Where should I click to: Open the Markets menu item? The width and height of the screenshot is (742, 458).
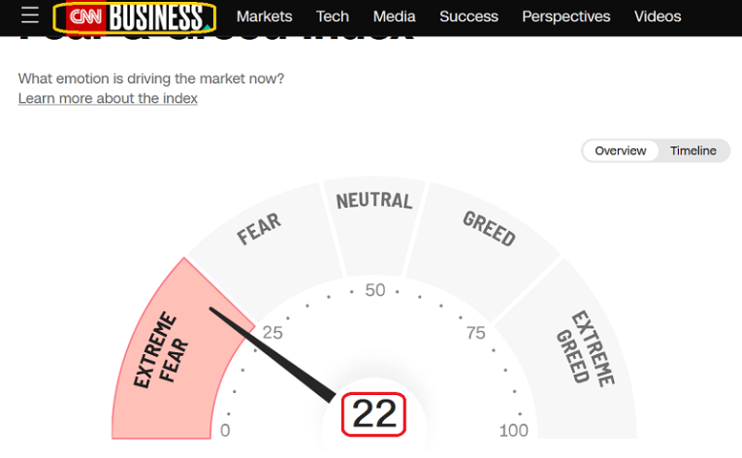pos(264,16)
